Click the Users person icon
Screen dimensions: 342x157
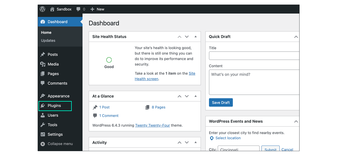tap(43, 115)
